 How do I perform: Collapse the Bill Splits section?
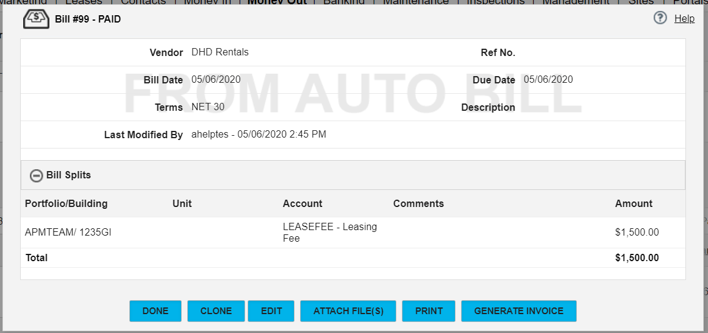click(x=36, y=175)
